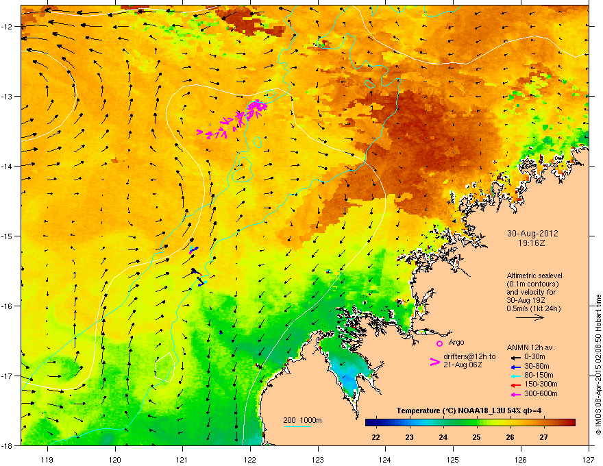The image size is (603, 466).
Task: Click the IMOS copyright timestamp text
Action: point(598,365)
